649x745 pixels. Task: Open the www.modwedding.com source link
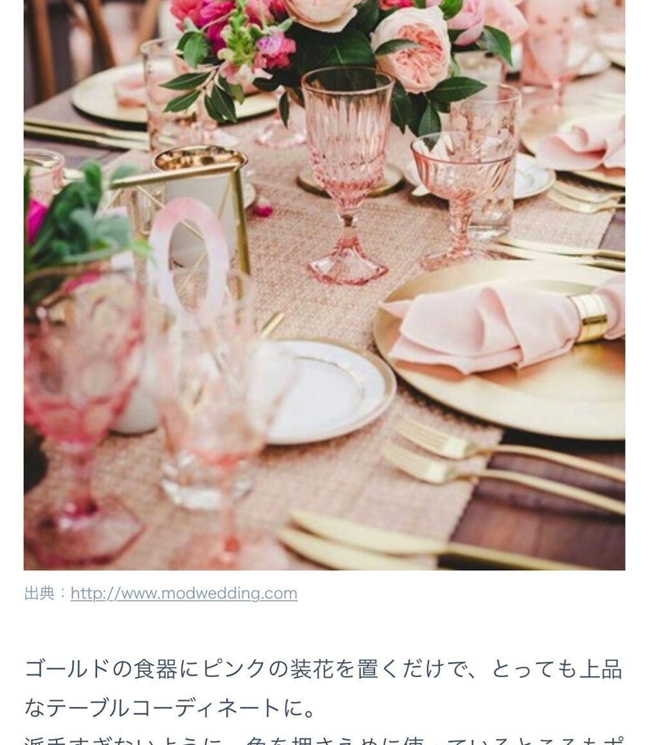coord(184,593)
